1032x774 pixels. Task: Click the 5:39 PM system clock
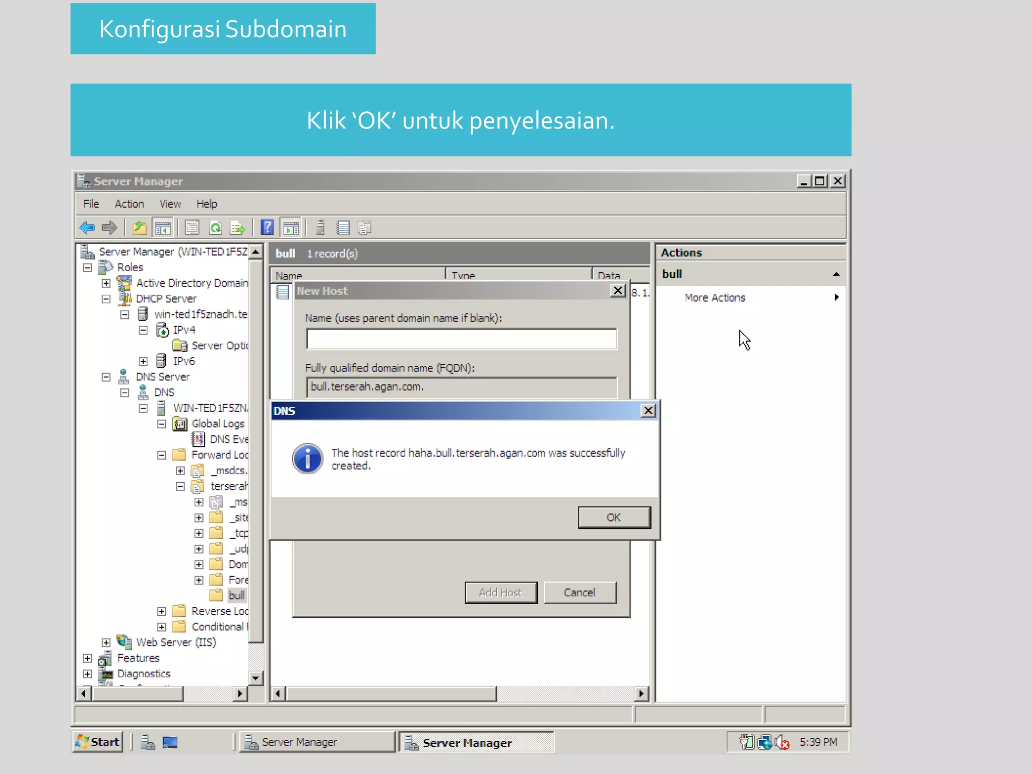point(818,742)
